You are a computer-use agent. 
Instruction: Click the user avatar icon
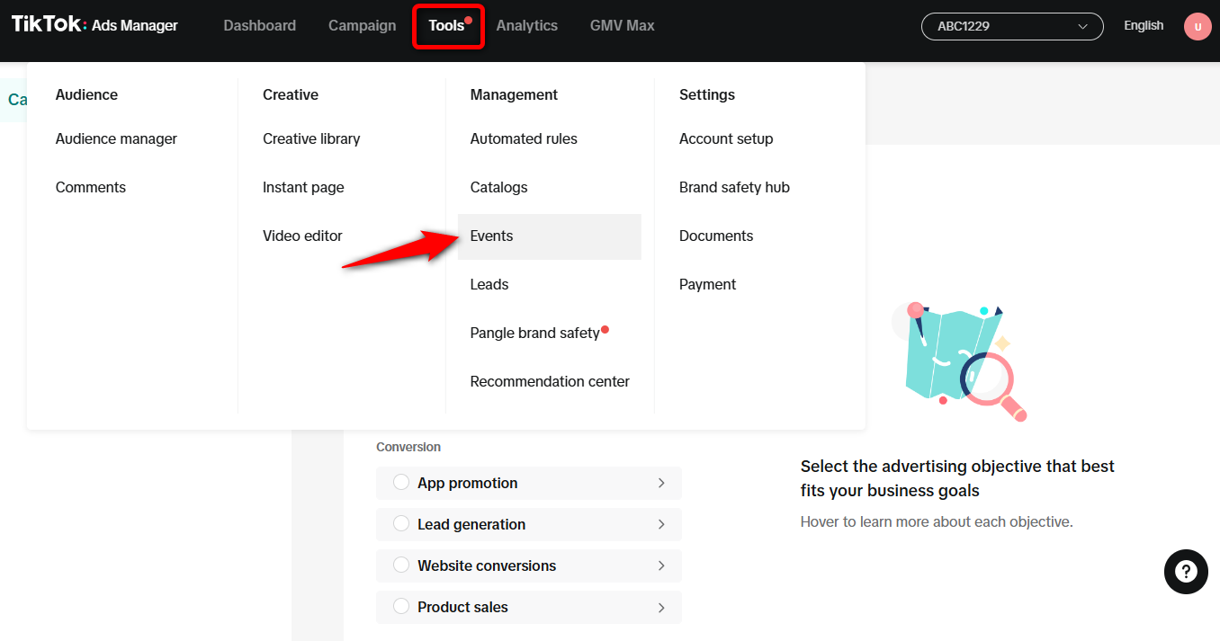click(x=1198, y=26)
